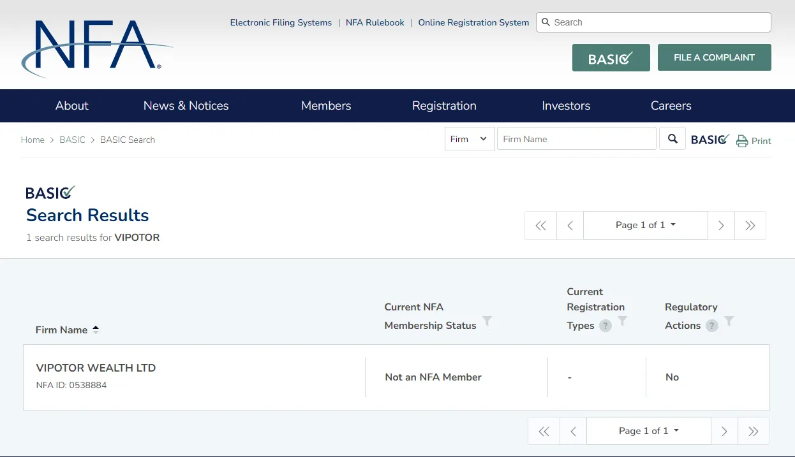Open filter for Current Registration Types
795x457 pixels.
pyautogui.click(x=623, y=321)
